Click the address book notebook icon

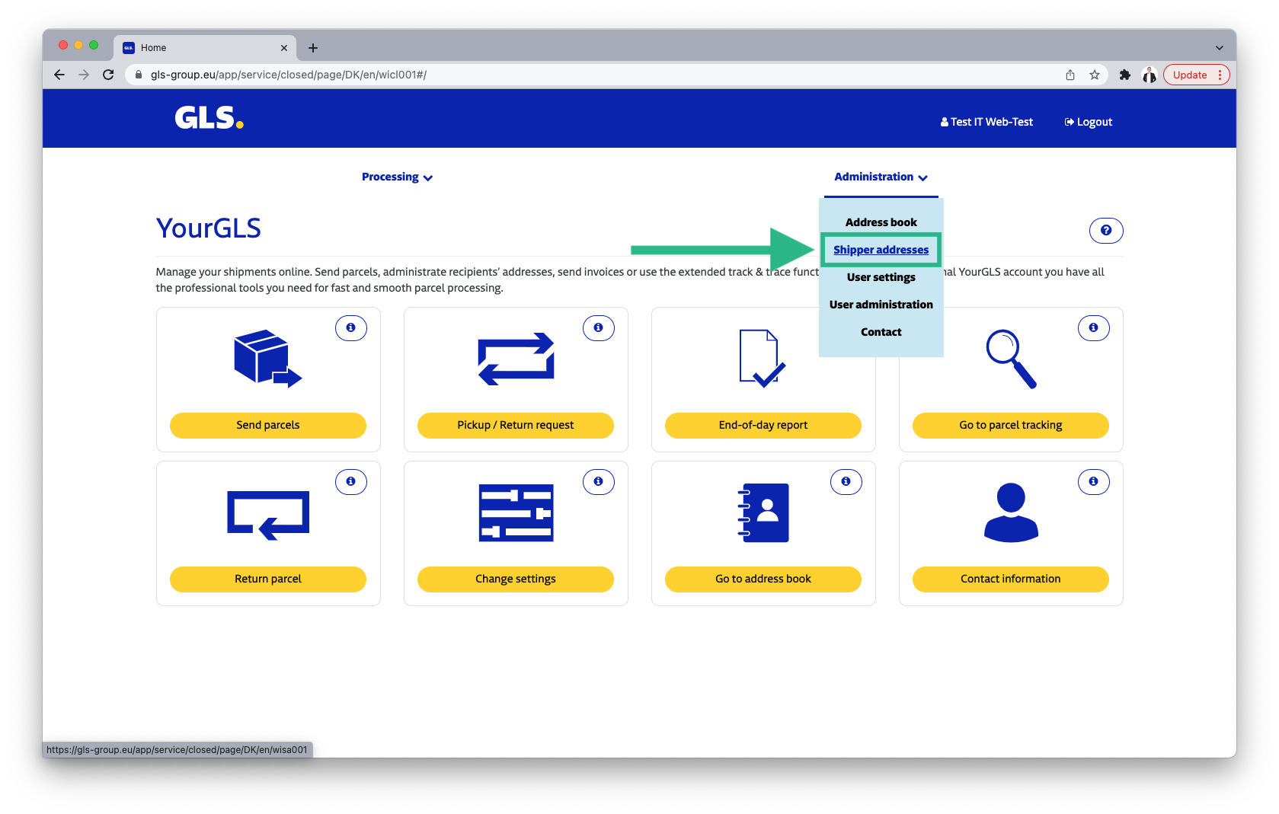[x=763, y=512]
